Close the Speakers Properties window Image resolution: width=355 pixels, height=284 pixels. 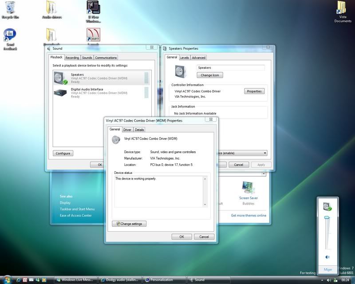[268, 47]
